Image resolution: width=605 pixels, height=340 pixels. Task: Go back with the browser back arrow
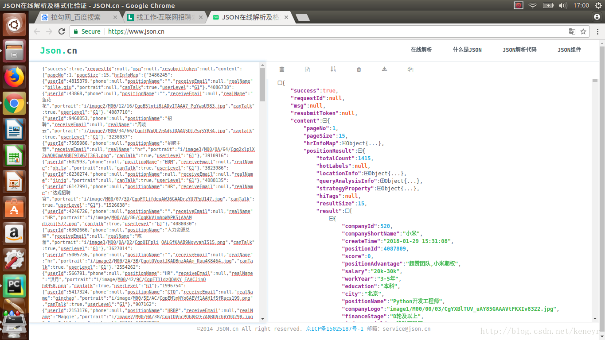pos(37,31)
